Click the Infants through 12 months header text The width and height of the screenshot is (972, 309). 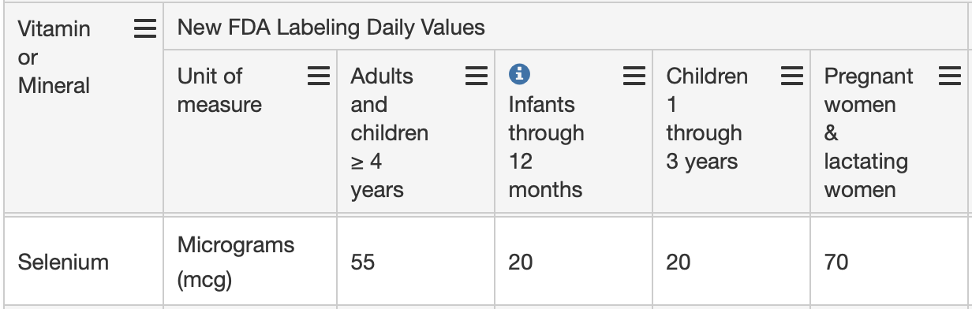click(x=546, y=147)
